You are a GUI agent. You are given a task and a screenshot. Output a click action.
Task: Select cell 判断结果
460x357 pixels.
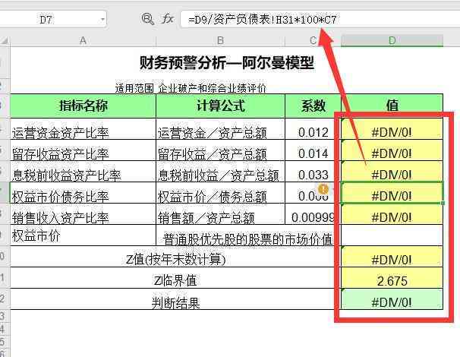[x=176, y=299]
